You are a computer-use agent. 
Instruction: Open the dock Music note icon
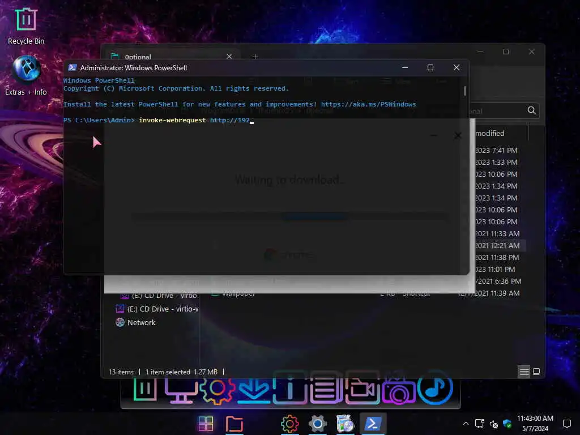point(435,387)
